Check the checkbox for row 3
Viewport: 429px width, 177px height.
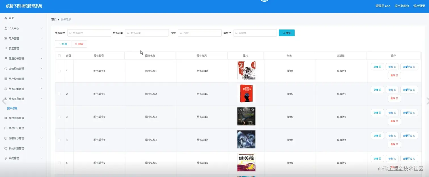coord(59,117)
